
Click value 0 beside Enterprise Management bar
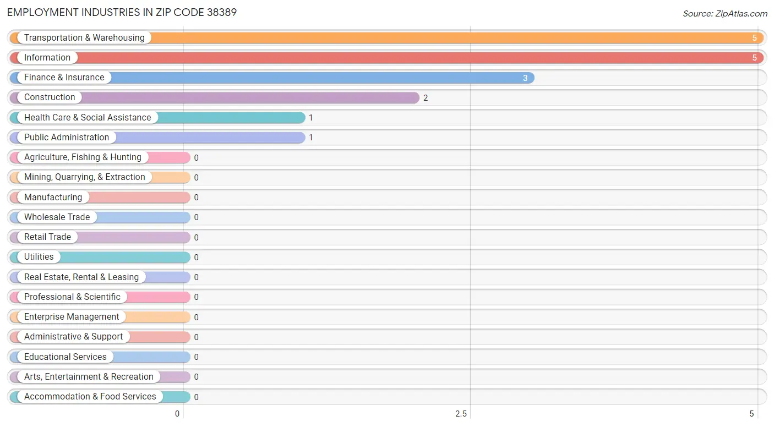[197, 317]
